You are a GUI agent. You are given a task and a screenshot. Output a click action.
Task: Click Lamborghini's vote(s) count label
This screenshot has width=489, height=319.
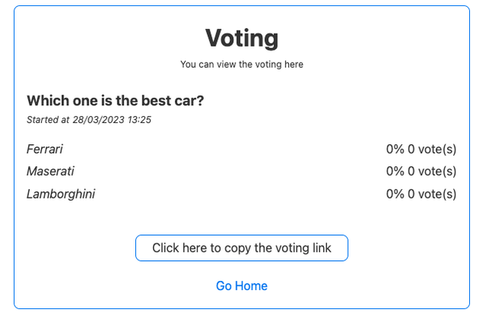[x=432, y=194]
